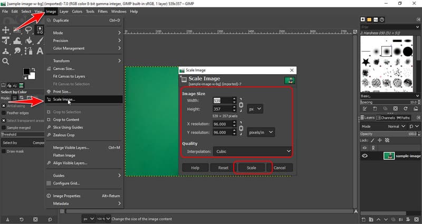Select the Star brush thumbnail

tap(366, 63)
